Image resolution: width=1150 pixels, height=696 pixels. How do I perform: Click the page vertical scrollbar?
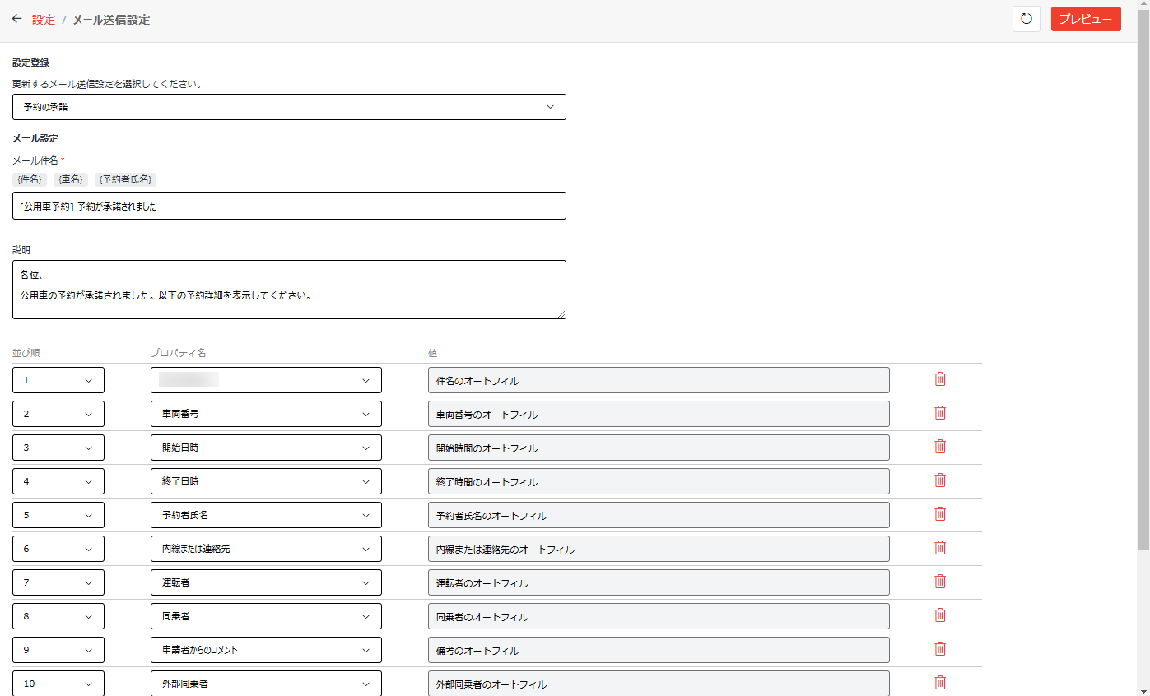(1143, 280)
